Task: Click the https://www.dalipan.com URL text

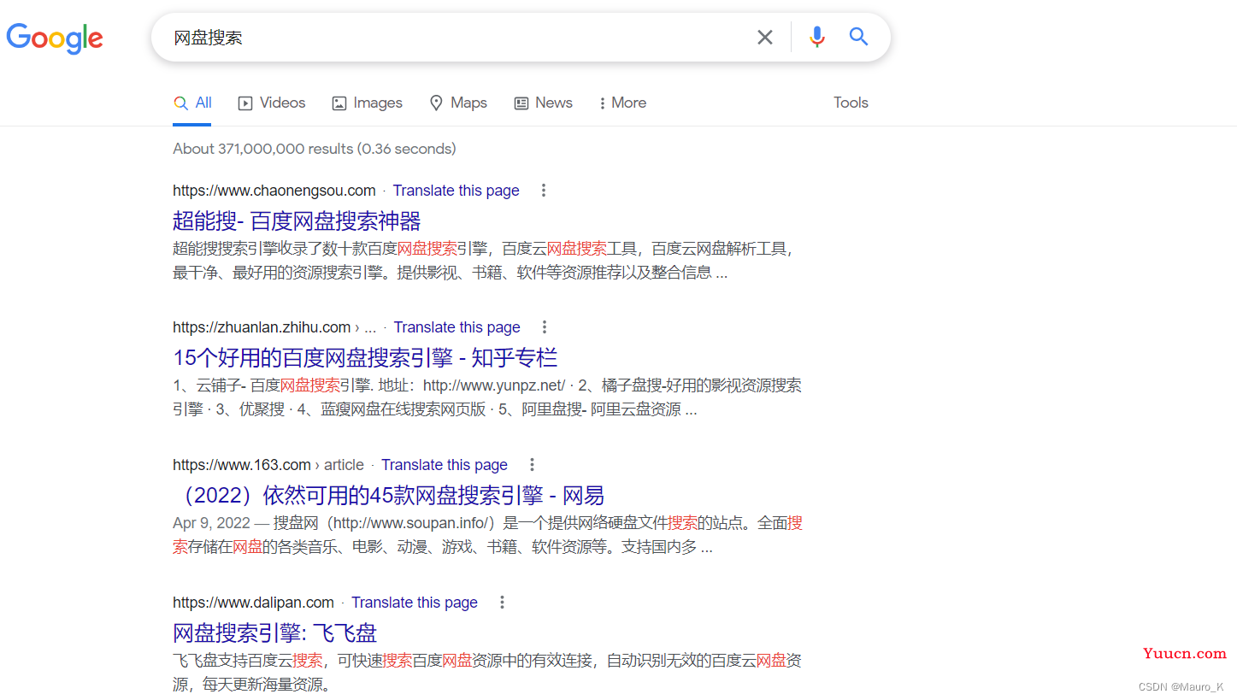Action: pos(253,603)
